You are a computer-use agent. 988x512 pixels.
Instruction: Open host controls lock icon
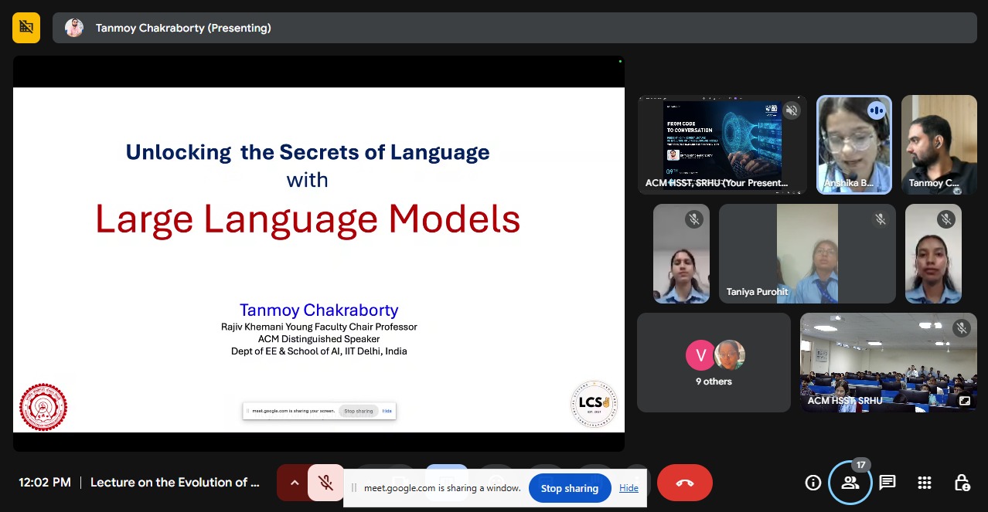tap(962, 483)
